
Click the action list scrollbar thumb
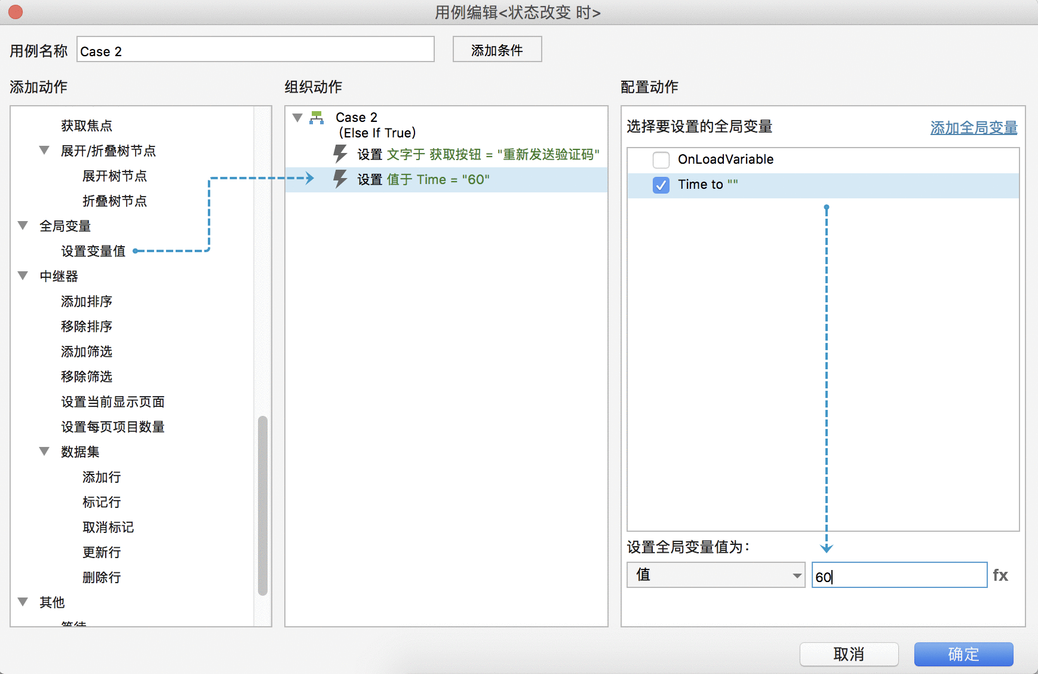[x=263, y=505]
